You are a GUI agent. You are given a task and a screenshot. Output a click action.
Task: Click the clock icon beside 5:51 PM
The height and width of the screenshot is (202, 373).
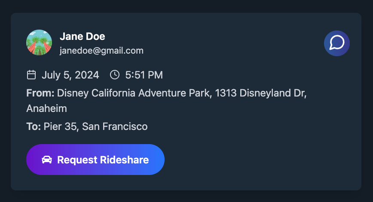[115, 75]
